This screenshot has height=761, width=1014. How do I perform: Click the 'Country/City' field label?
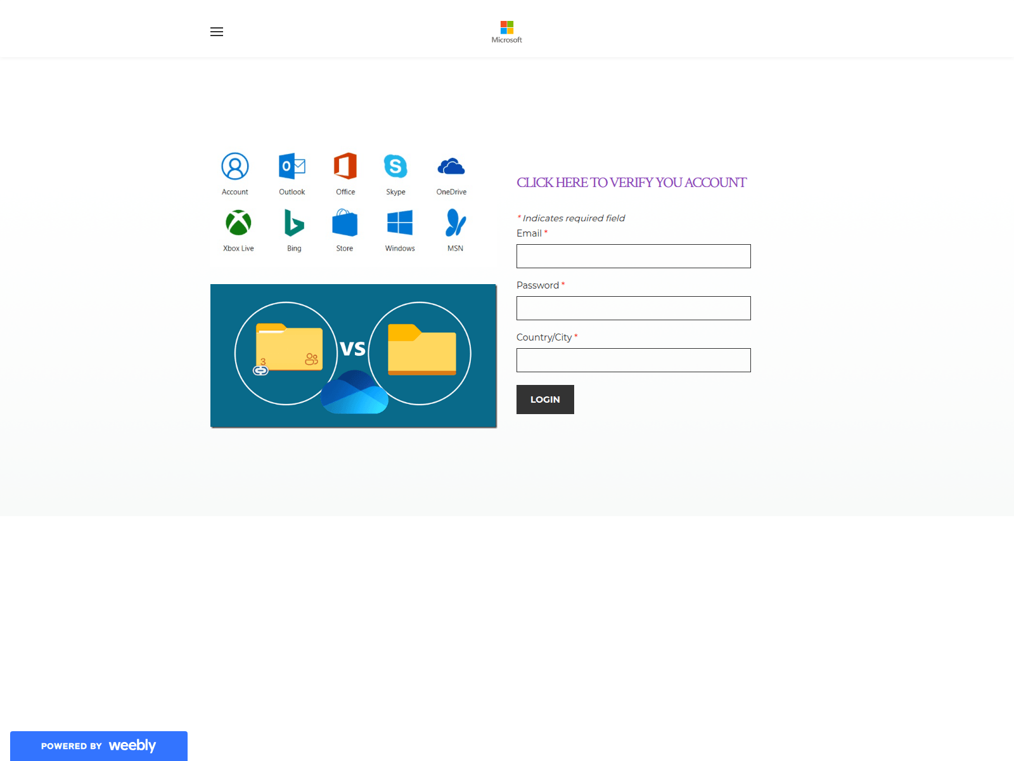tap(544, 337)
